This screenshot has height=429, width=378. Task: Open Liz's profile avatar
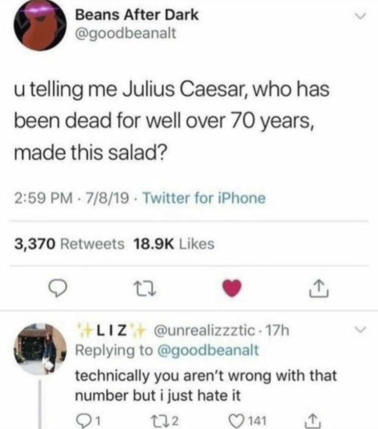pos(40,348)
